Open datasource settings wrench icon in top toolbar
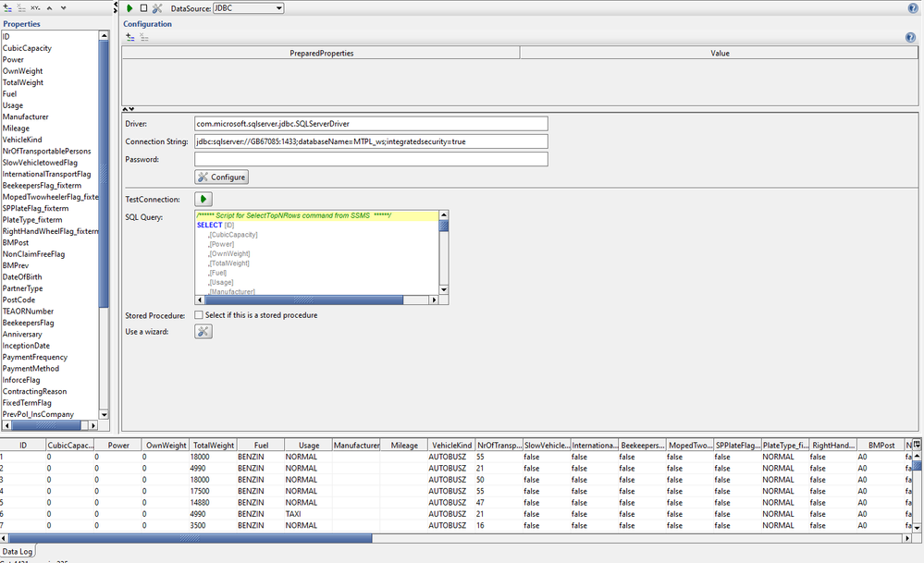The image size is (924, 563). click(x=157, y=8)
